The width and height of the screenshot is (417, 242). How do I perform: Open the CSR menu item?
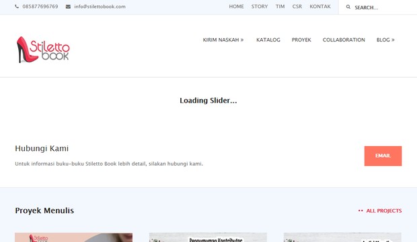[x=297, y=7]
